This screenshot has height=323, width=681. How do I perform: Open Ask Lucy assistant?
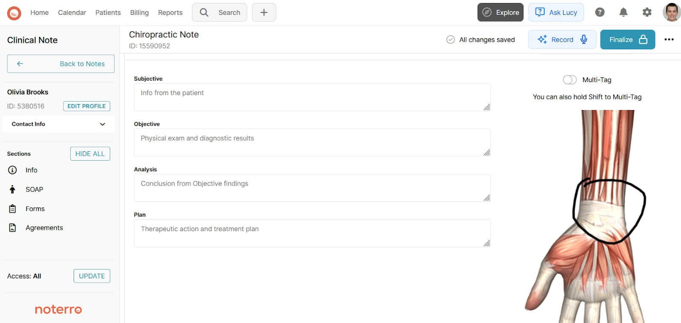click(x=556, y=12)
